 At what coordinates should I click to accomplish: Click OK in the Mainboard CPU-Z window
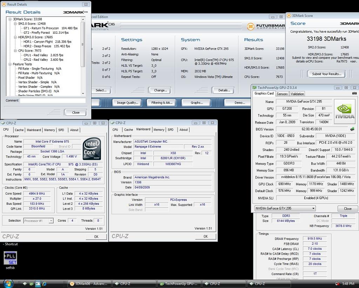[205, 236]
